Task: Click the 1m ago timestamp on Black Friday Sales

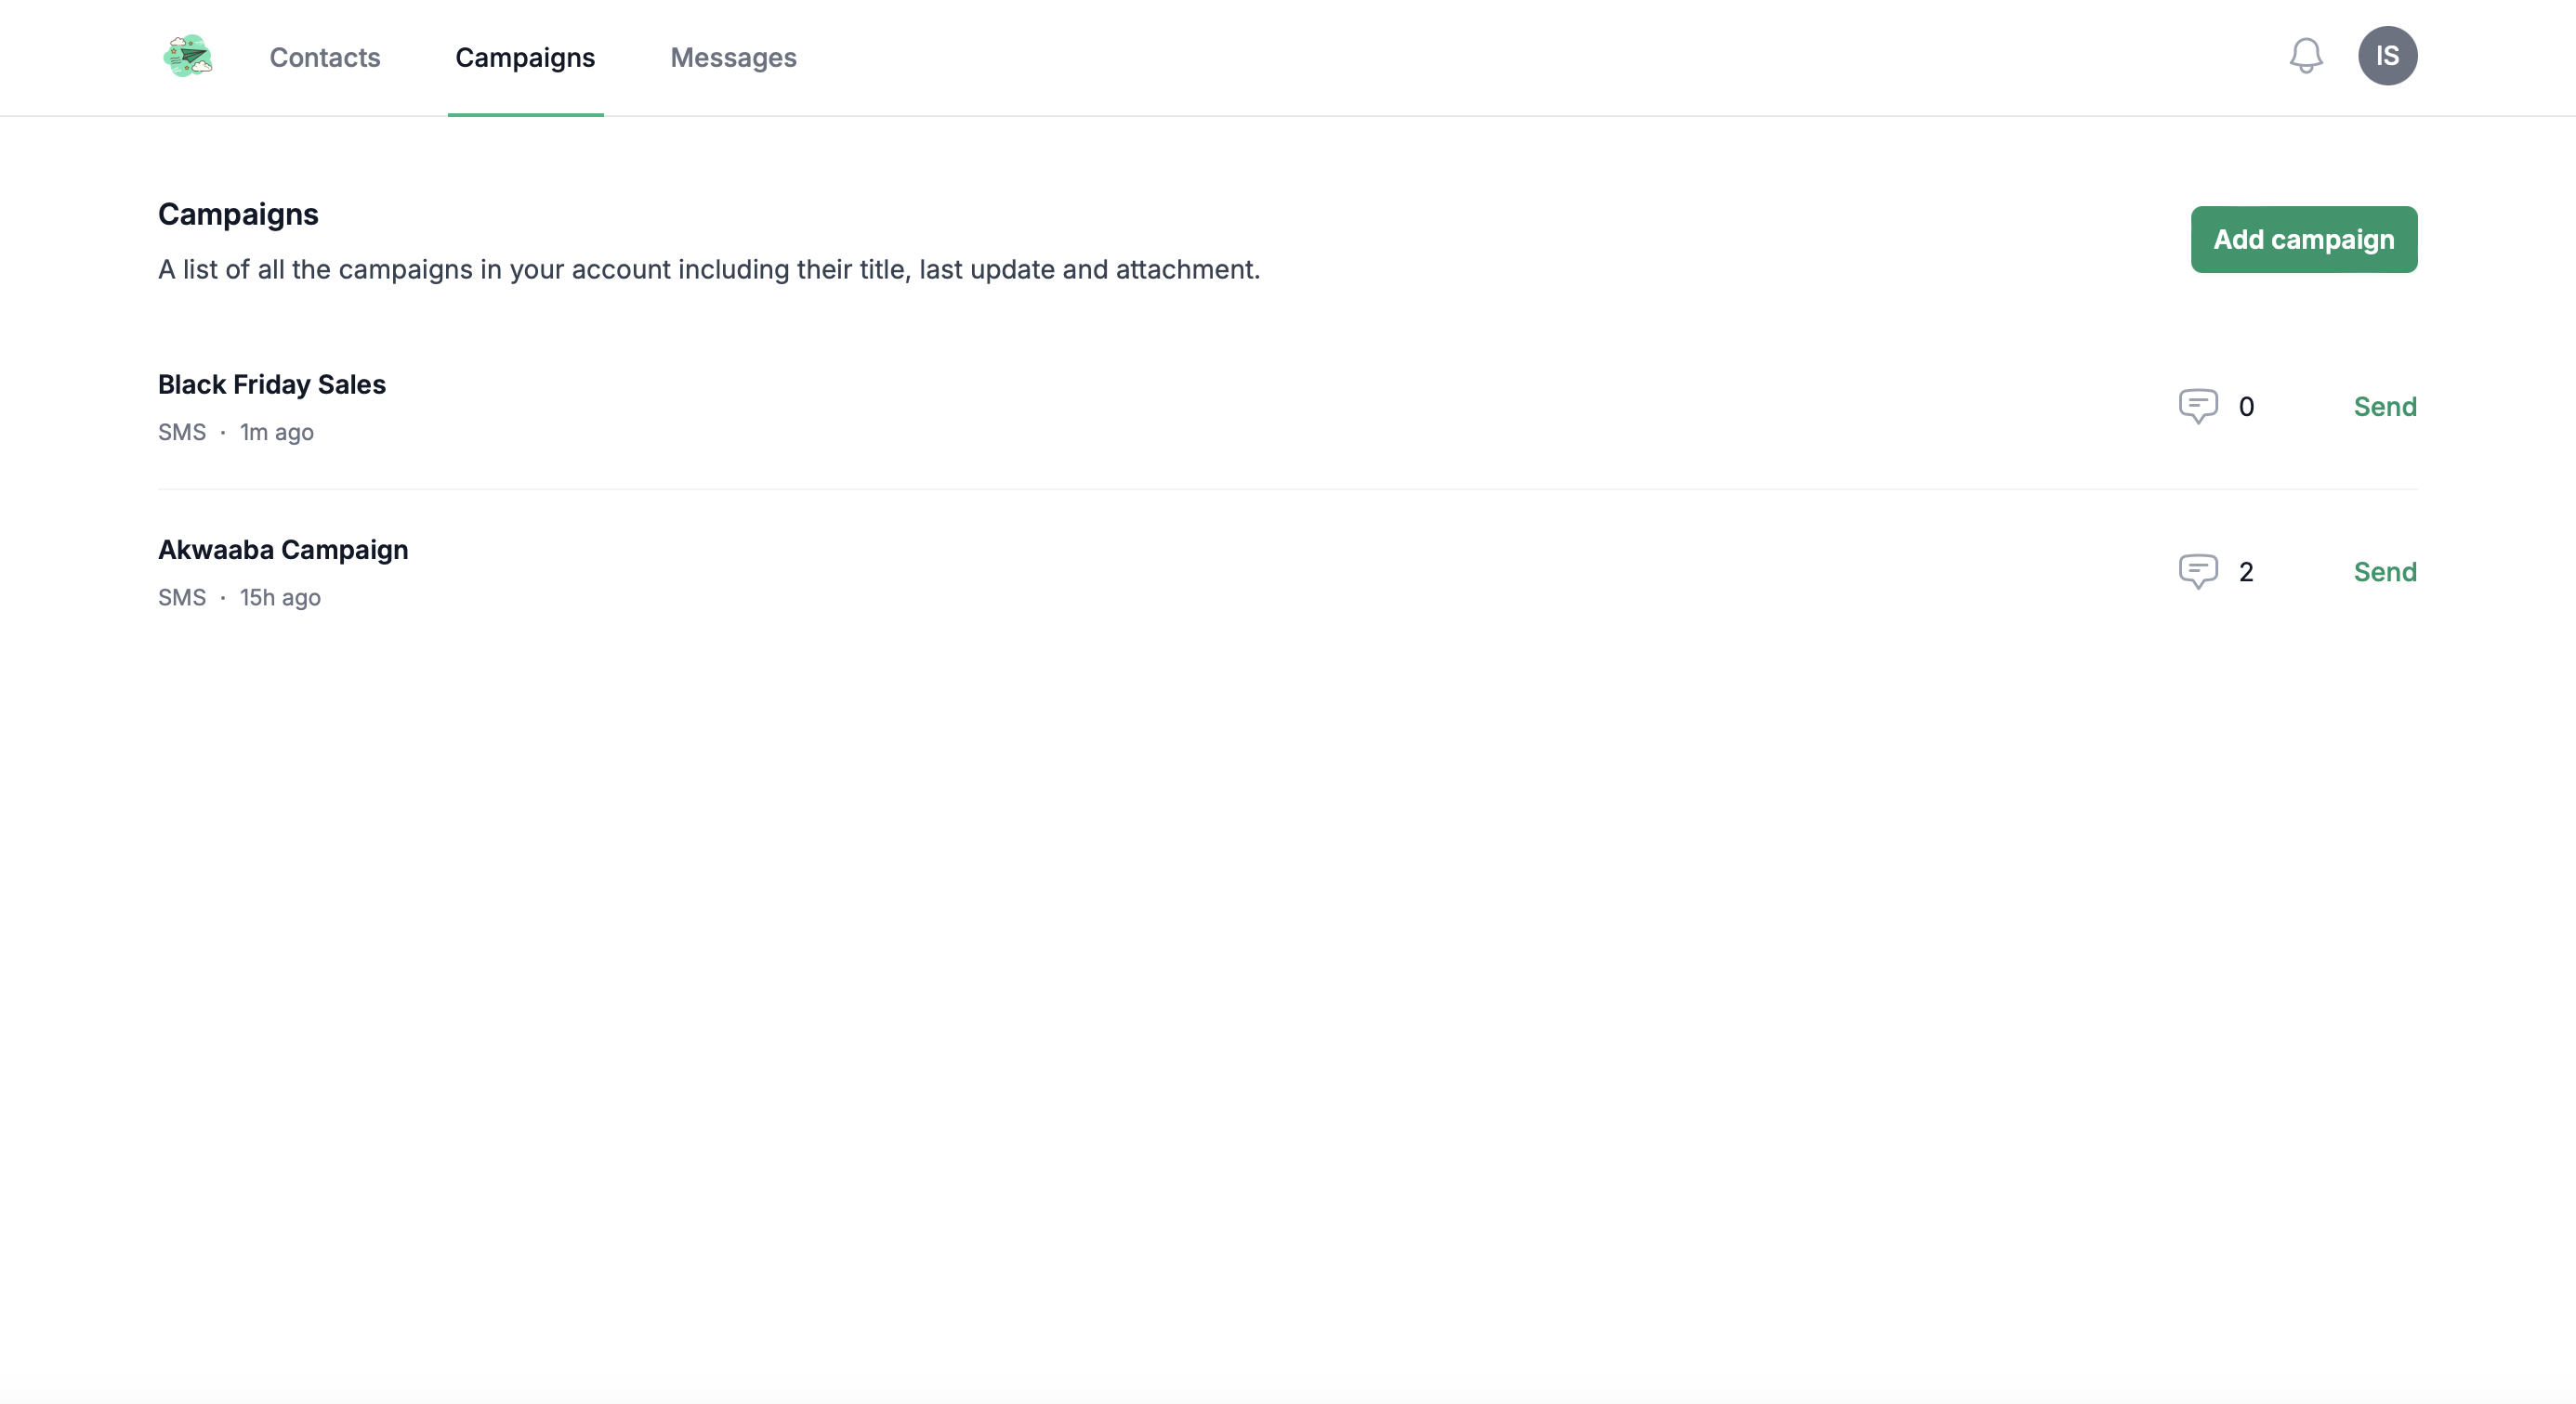Action: (x=276, y=432)
